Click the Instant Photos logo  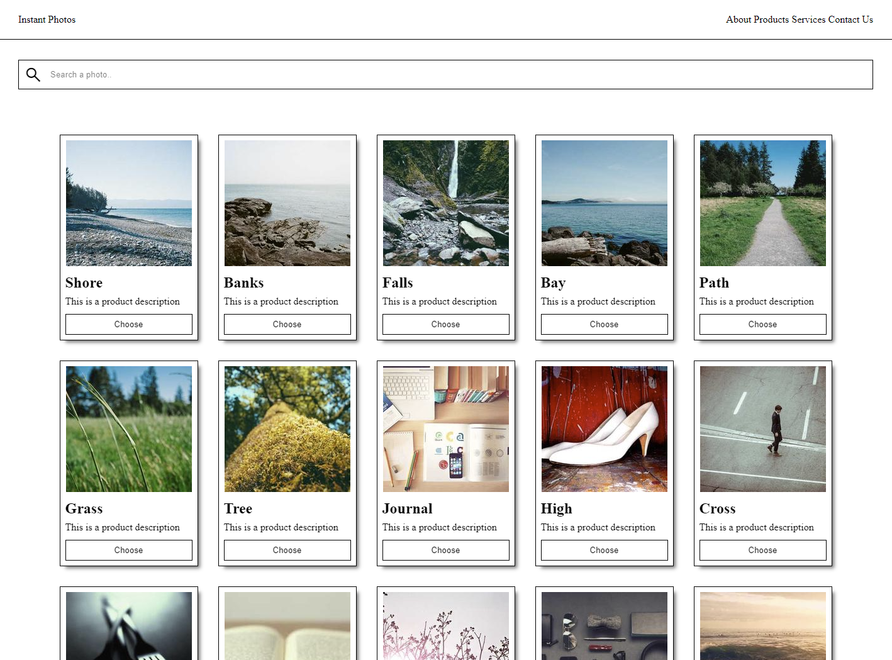47,20
